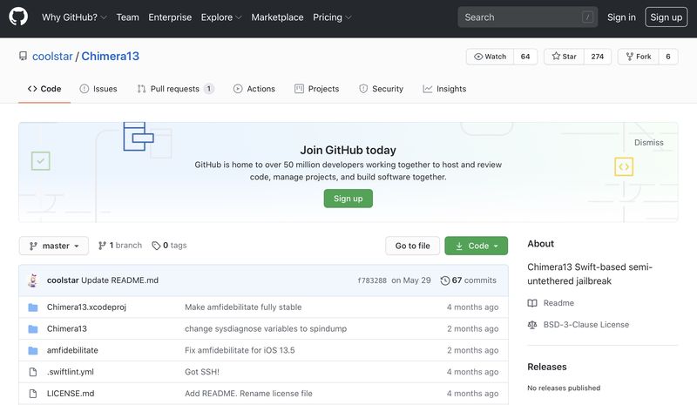Click the green checkmark icon in banner
This screenshot has height=405, width=697.
click(x=40, y=161)
